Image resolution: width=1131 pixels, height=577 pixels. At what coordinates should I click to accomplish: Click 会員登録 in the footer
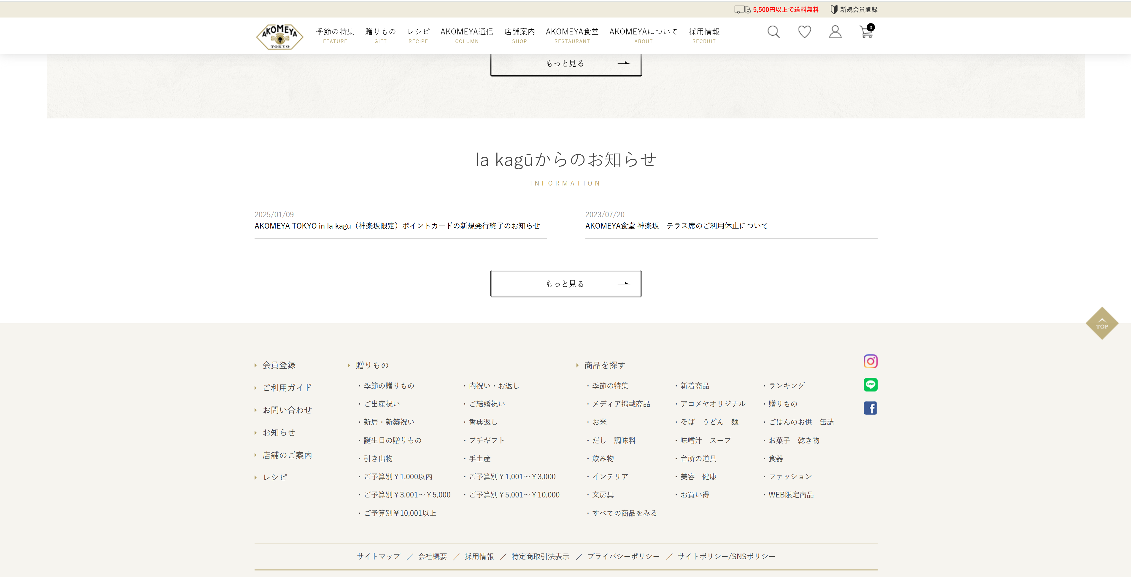tap(279, 365)
